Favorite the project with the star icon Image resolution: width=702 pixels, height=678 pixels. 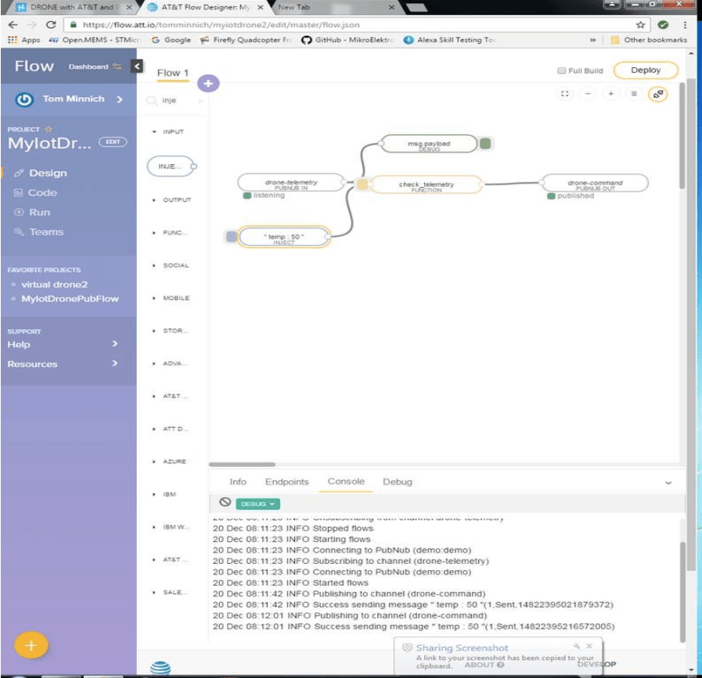tap(49, 129)
